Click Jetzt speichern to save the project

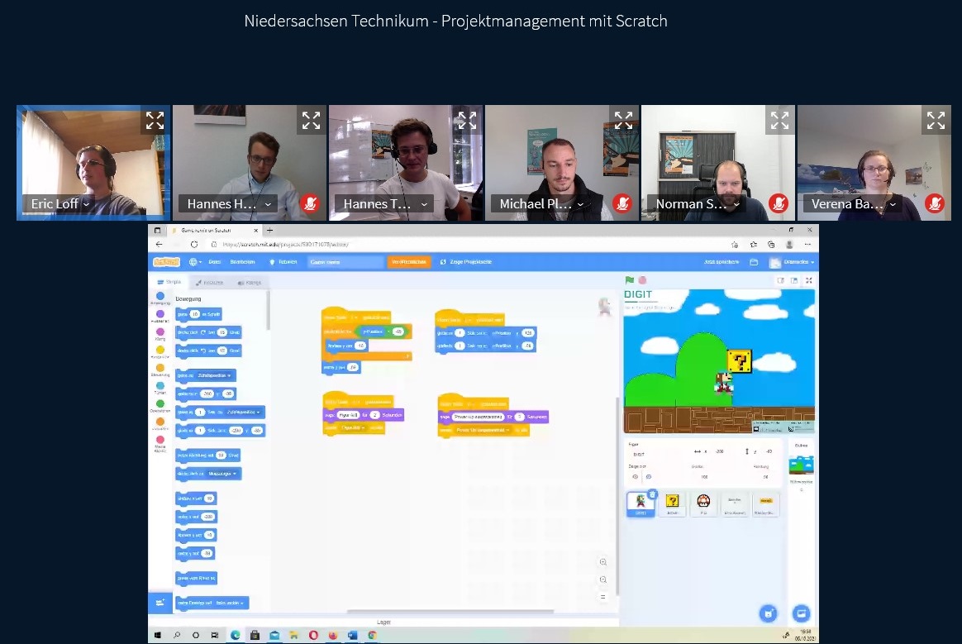point(721,262)
